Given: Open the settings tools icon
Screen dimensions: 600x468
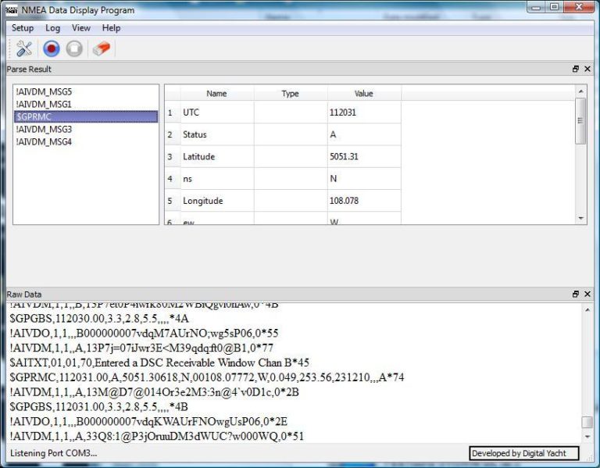Looking at the screenshot, I should (24, 48).
